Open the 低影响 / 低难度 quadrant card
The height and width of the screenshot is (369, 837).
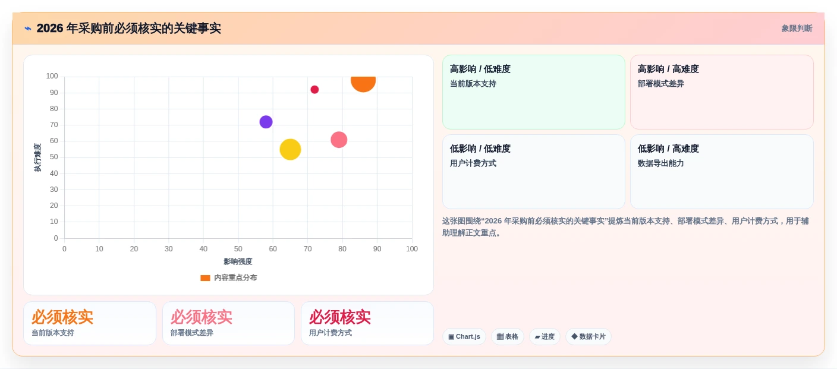(534, 172)
